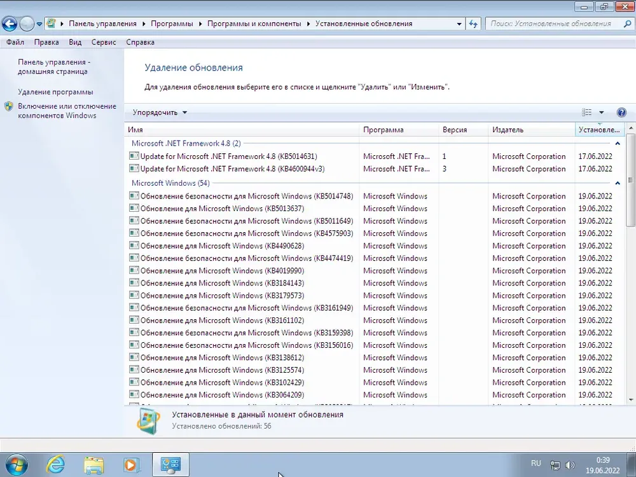636x477 pixels.
Task: Open the address bar history dropdown
Action: click(x=459, y=24)
